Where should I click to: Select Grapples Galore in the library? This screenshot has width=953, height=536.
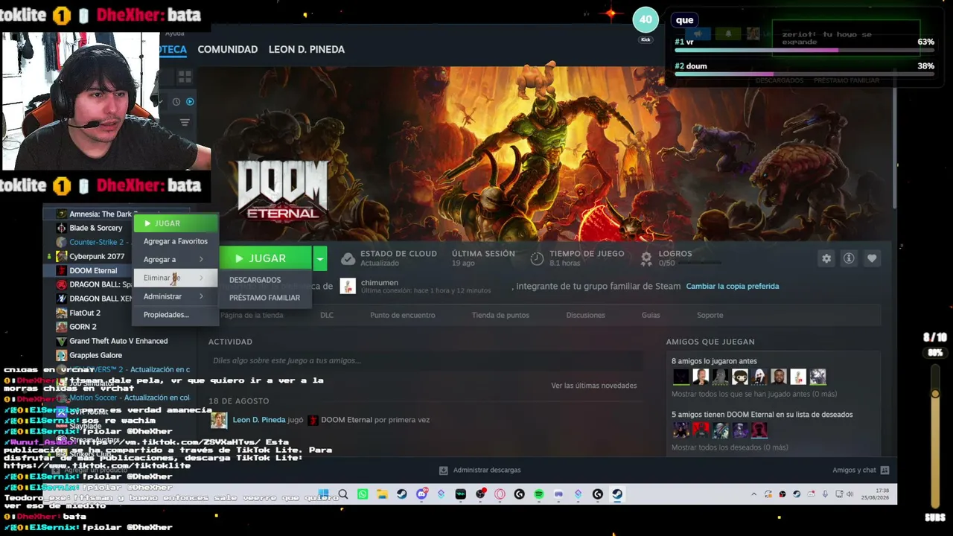[x=95, y=355]
